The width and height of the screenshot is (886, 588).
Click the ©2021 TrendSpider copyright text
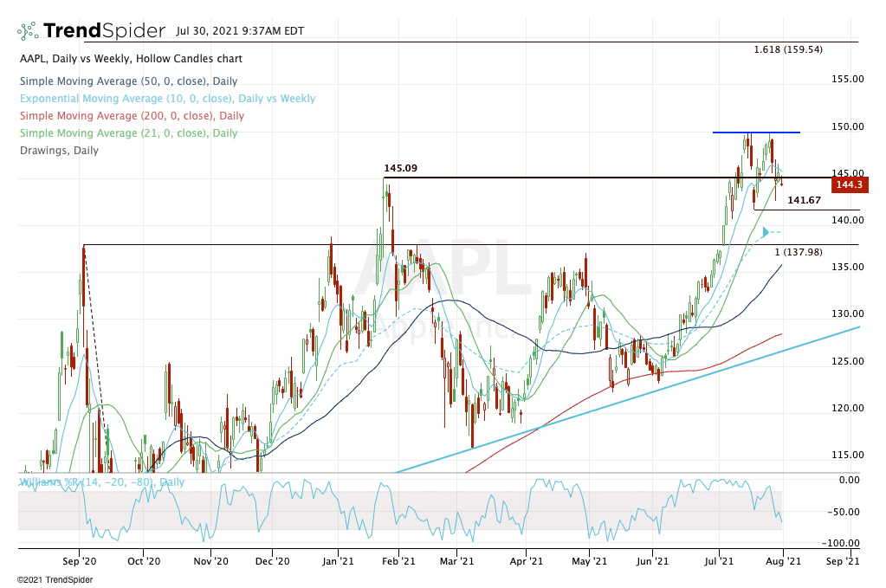pos(55,580)
